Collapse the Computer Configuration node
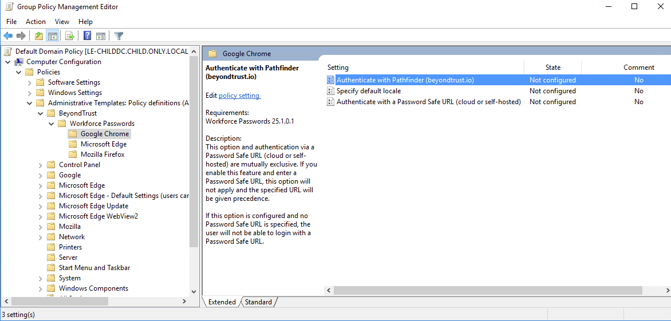Screen dimensions: 671x321 point(7,62)
